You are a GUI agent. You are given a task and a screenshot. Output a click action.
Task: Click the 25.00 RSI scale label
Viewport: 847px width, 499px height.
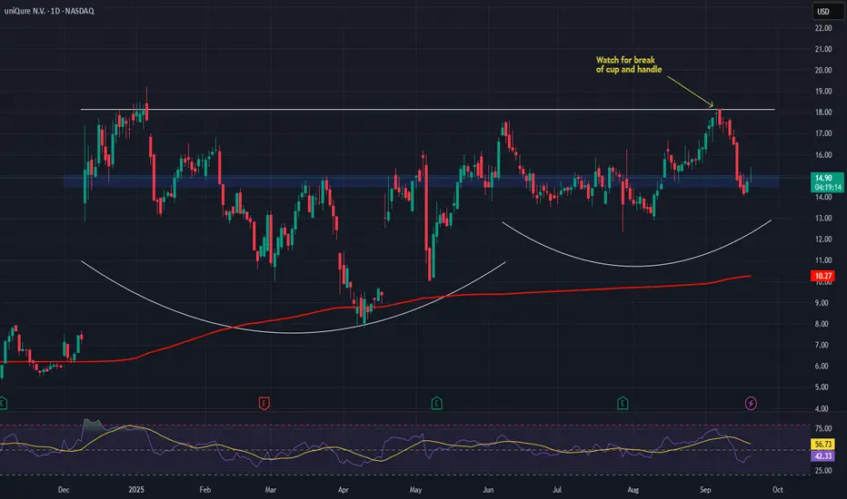point(823,470)
